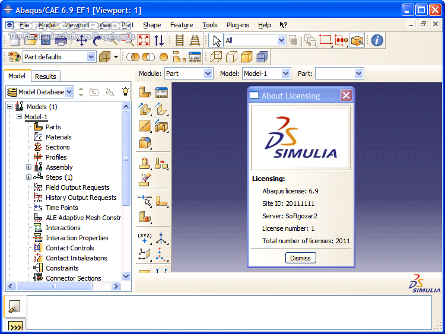The height and width of the screenshot is (334, 445).
Task: Close the About Licensing dialog
Action: (346, 96)
